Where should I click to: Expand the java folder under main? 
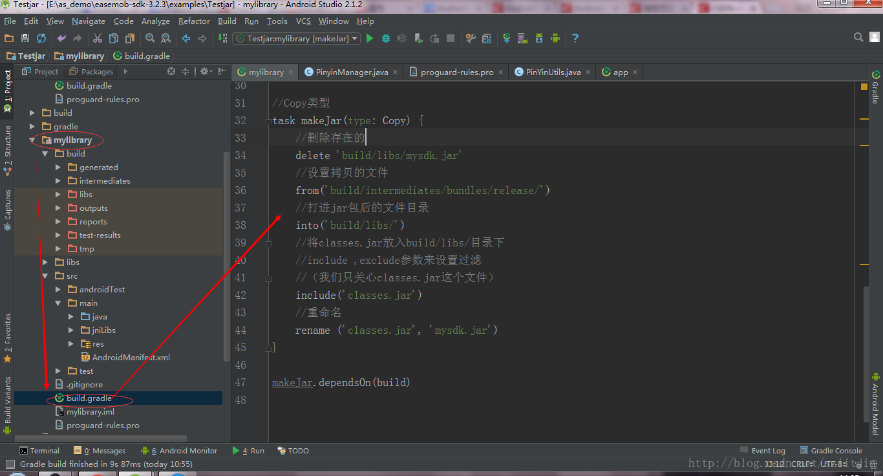tap(71, 316)
